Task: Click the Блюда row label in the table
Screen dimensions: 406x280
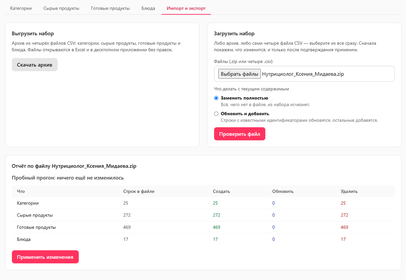Action: click(x=24, y=239)
